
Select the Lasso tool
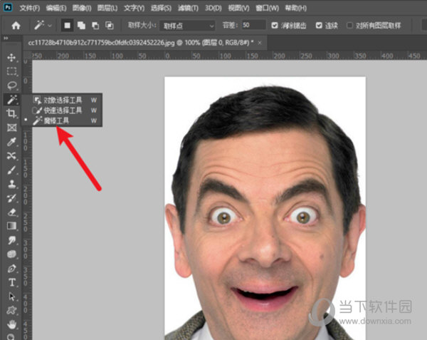coord(11,86)
